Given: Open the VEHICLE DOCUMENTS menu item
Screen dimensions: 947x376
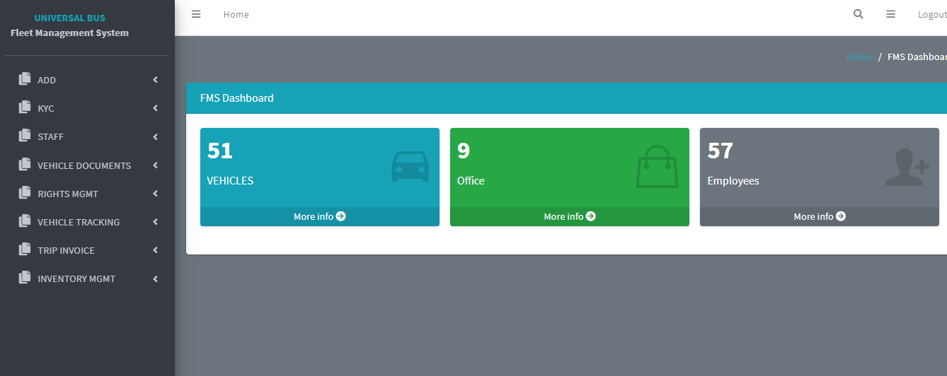Looking at the screenshot, I should (87, 165).
